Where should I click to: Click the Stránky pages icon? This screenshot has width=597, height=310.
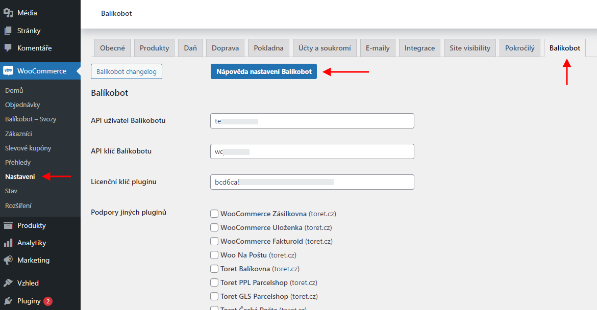point(8,31)
